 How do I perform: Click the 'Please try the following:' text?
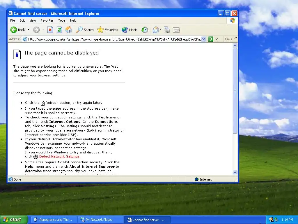point(33,93)
